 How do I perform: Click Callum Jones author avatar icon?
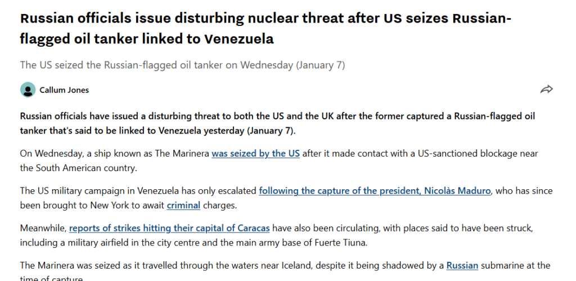pos(28,90)
